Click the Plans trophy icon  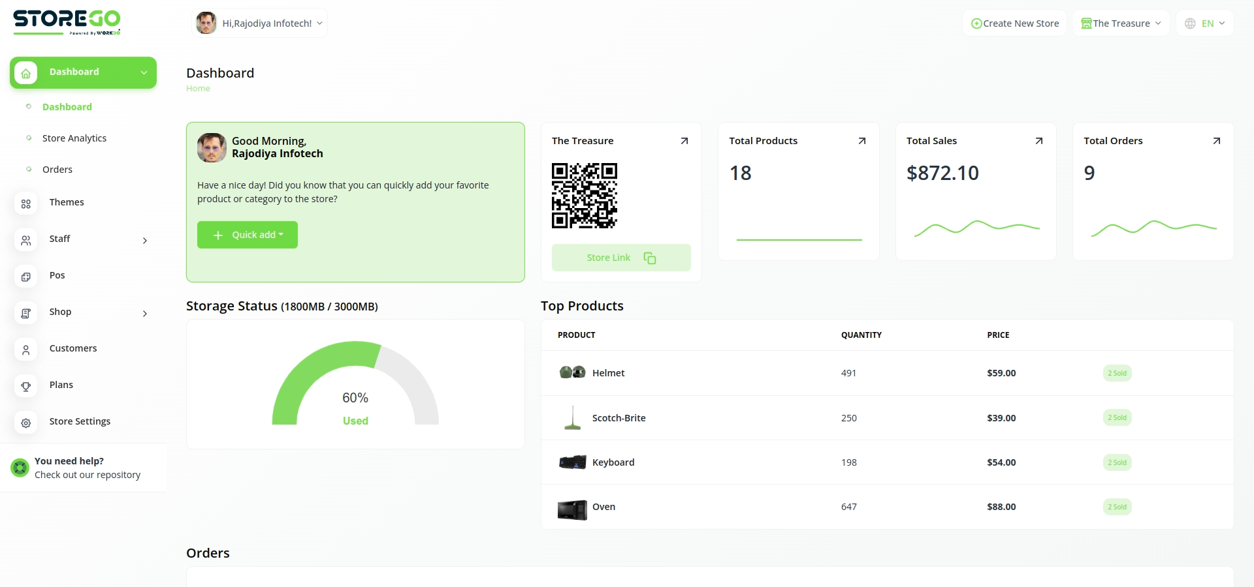point(26,387)
